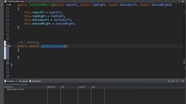Image resolution: width=186 pixels, height=104 pixels.
Task: Click the gray triangle icon in Problems toolbar
Action: pyautogui.click(x=173, y=81)
